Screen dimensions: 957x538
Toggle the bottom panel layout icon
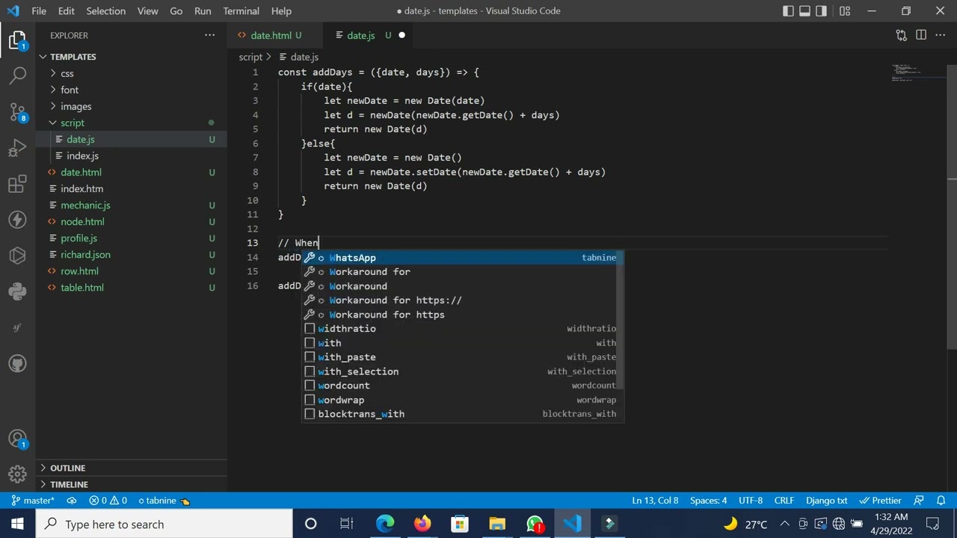[x=804, y=10]
